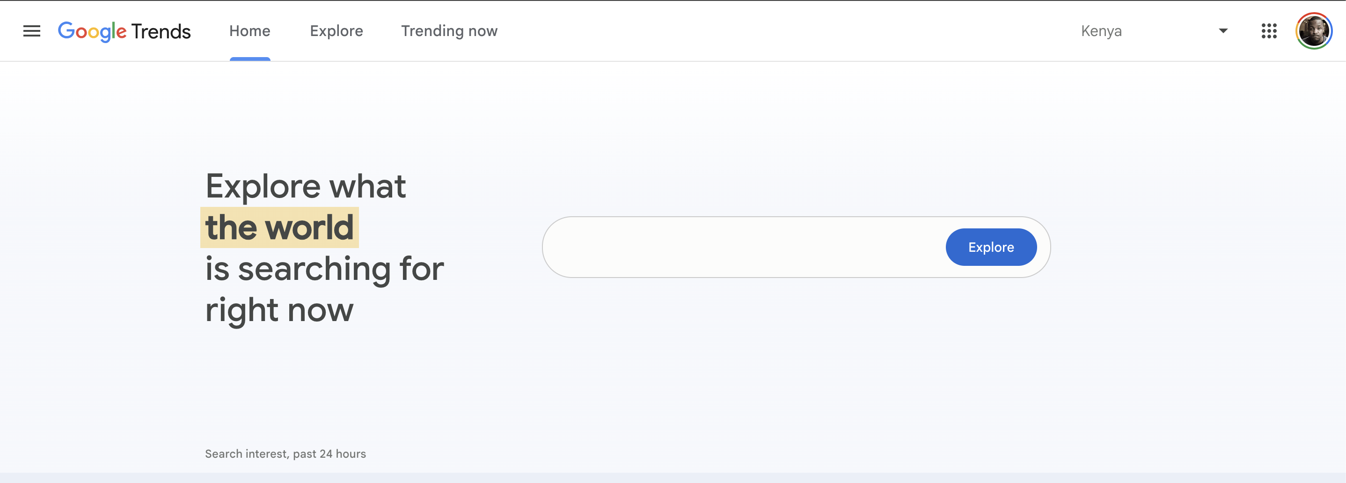Collapse the country picker chevron
1346x483 pixels.
[1222, 31]
